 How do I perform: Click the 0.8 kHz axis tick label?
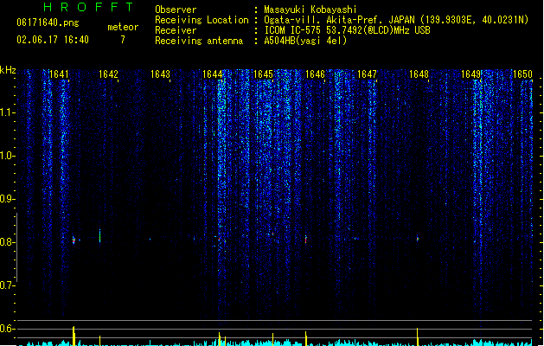click(7, 242)
